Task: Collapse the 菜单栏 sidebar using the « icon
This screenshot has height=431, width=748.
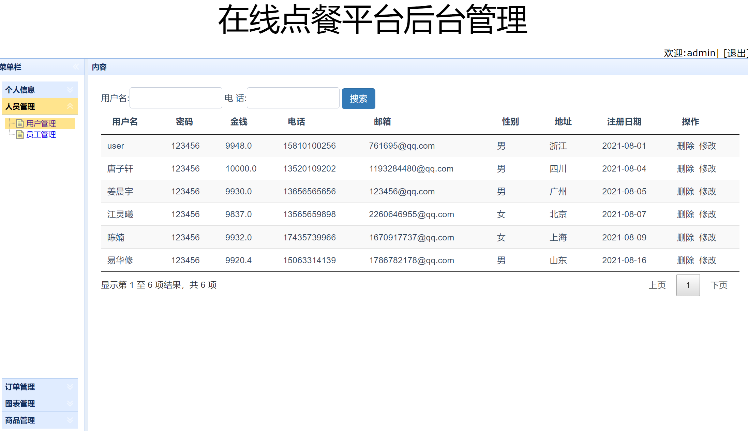Action: click(76, 67)
